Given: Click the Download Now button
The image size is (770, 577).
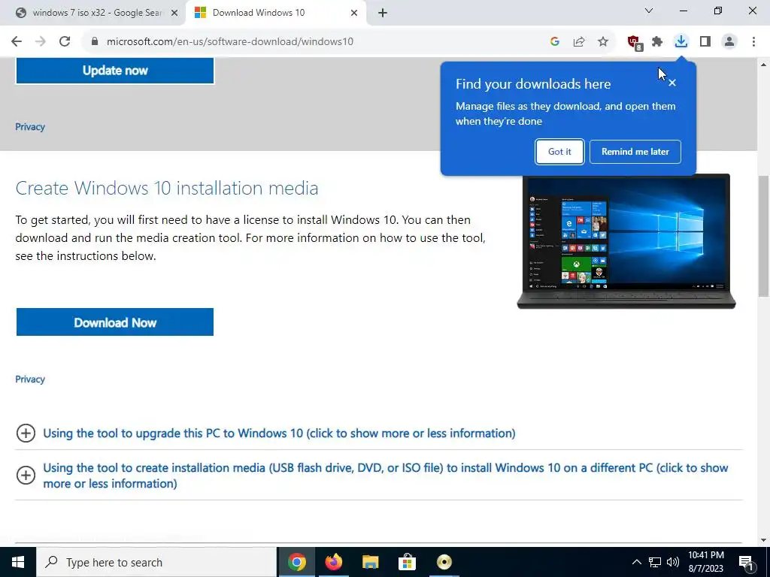Looking at the screenshot, I should pos(115,322).
